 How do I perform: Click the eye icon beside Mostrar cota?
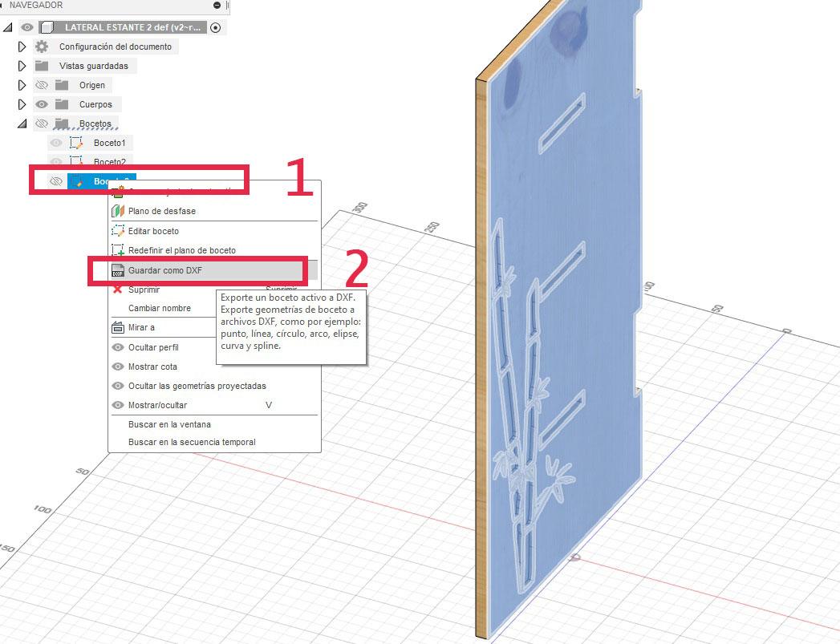pyautogui.click(x=118, y=367)
